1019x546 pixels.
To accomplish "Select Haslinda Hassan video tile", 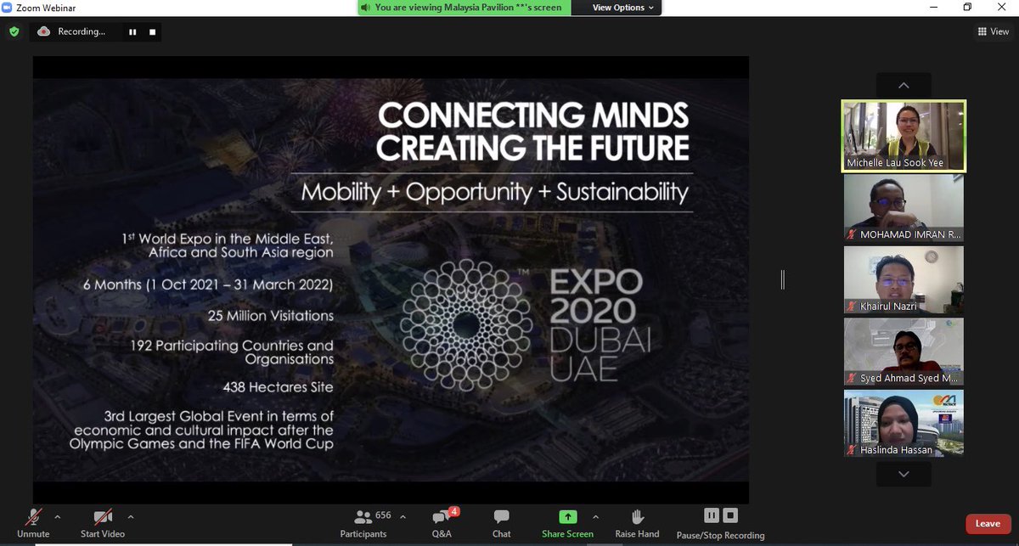I will pos(904,424).
